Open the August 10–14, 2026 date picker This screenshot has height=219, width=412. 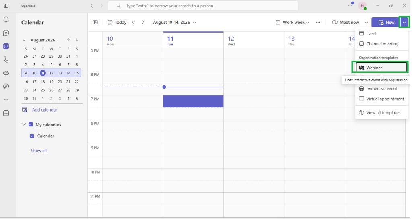click(x=175, y=23)
